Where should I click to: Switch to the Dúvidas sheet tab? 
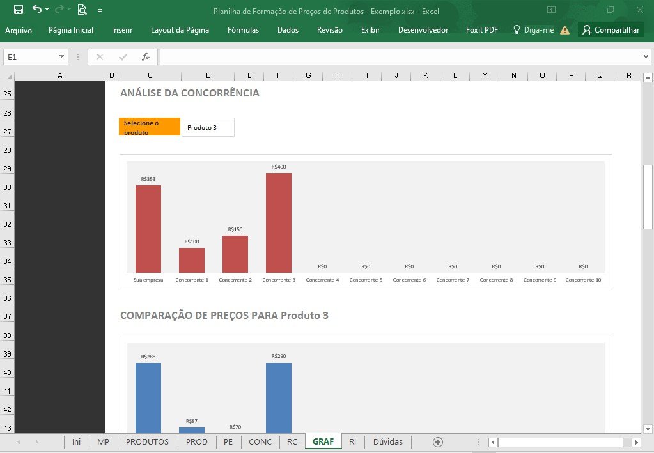tap(388, 441)
